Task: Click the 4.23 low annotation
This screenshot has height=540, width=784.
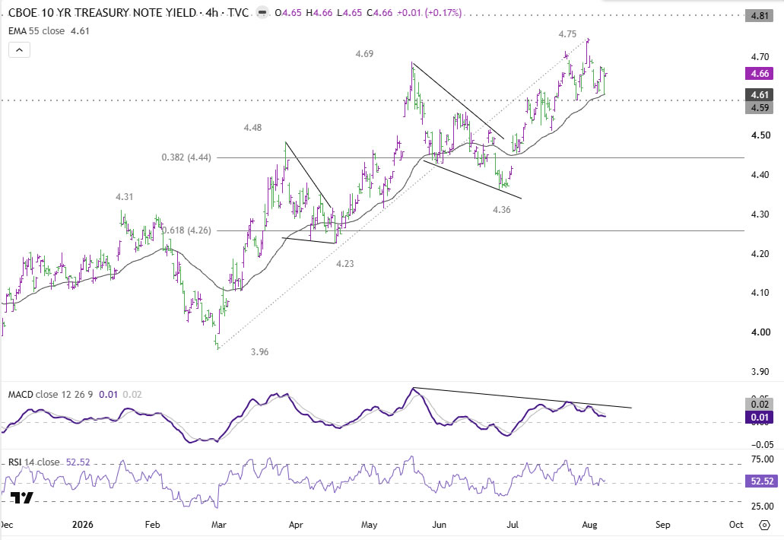Action: [x=345, y=263]
